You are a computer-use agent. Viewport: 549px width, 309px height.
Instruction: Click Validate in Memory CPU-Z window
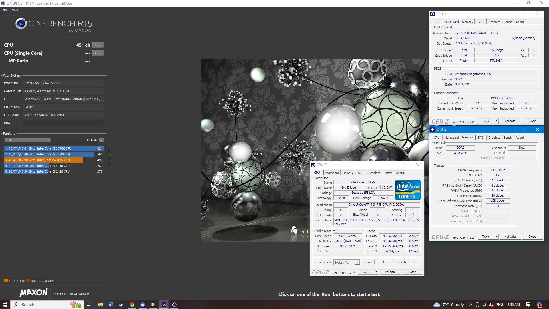(x=510, y=237)
